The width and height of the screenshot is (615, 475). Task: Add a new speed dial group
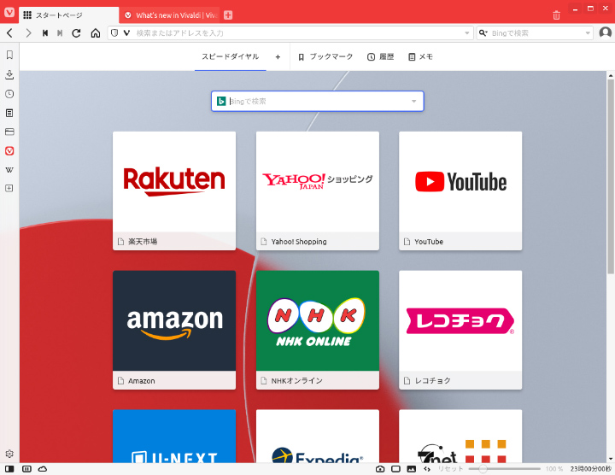click(278, 57)
